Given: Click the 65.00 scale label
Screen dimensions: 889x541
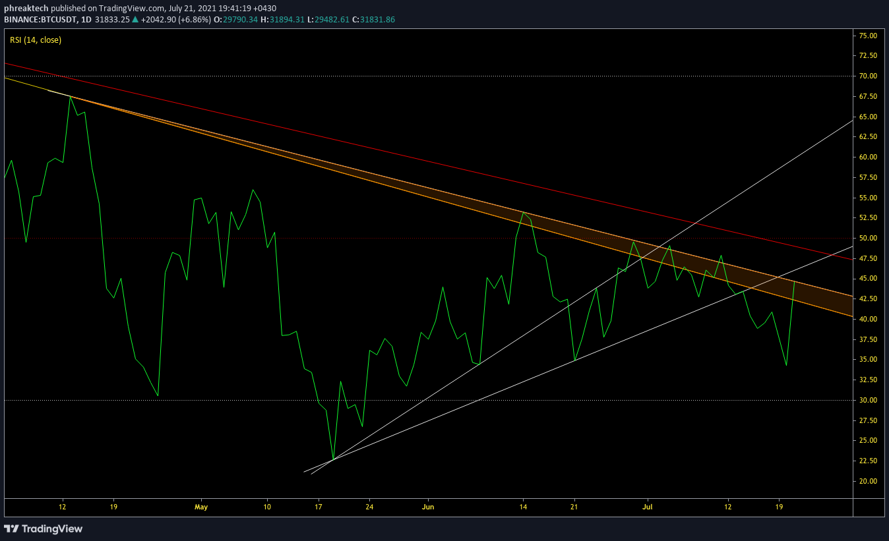Looking at the screenshot, I should [867, 117].
